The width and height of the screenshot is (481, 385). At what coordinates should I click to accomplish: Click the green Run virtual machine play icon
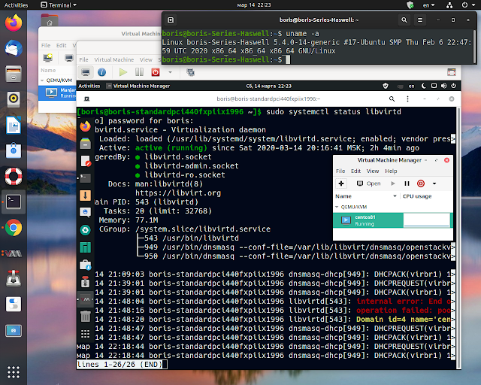[123, 72]
